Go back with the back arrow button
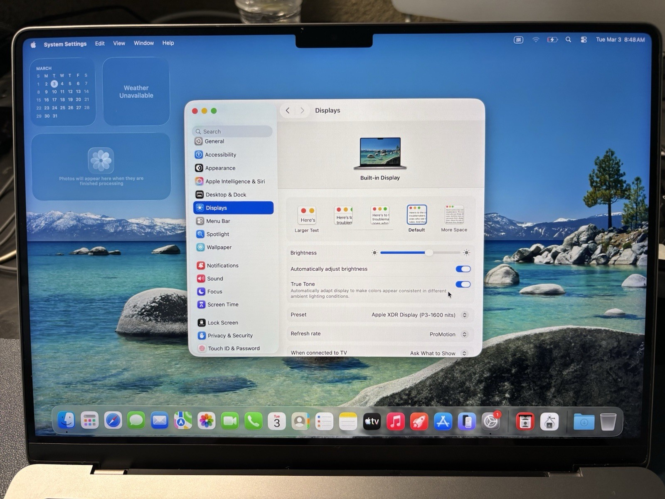This screenshot has height=499, width=665. pyautogui.click(x=288, y=111)
